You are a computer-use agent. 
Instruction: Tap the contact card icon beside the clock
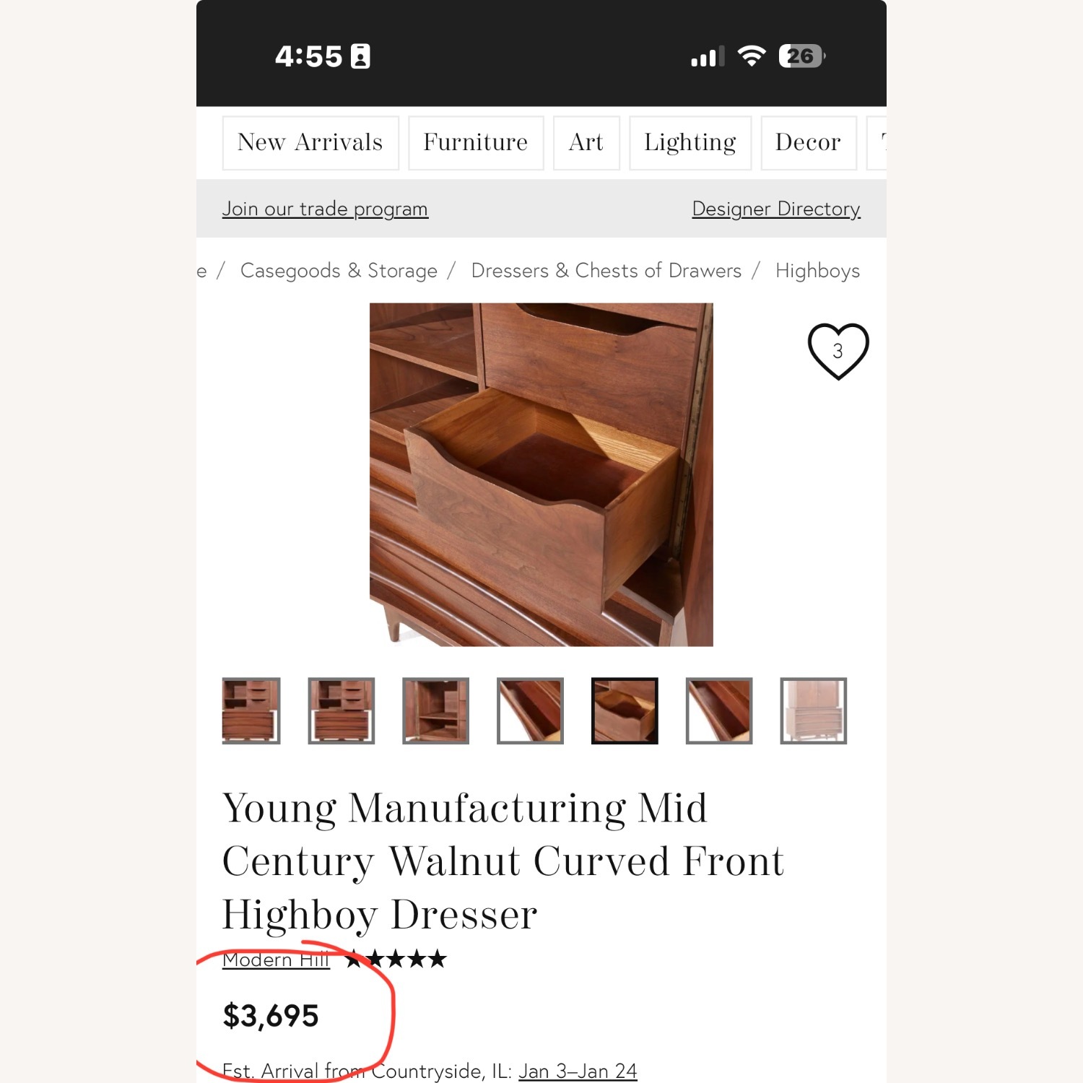[x=361, y=56]
